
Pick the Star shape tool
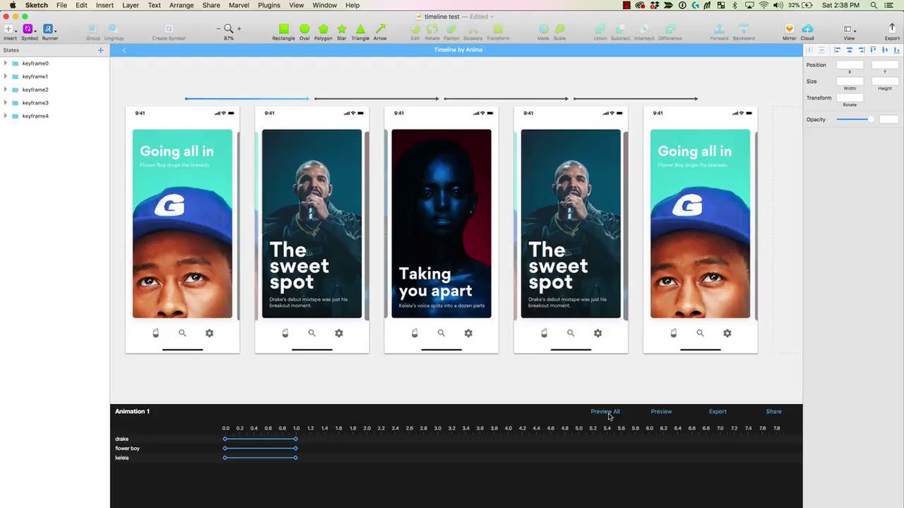pos(341,29)
